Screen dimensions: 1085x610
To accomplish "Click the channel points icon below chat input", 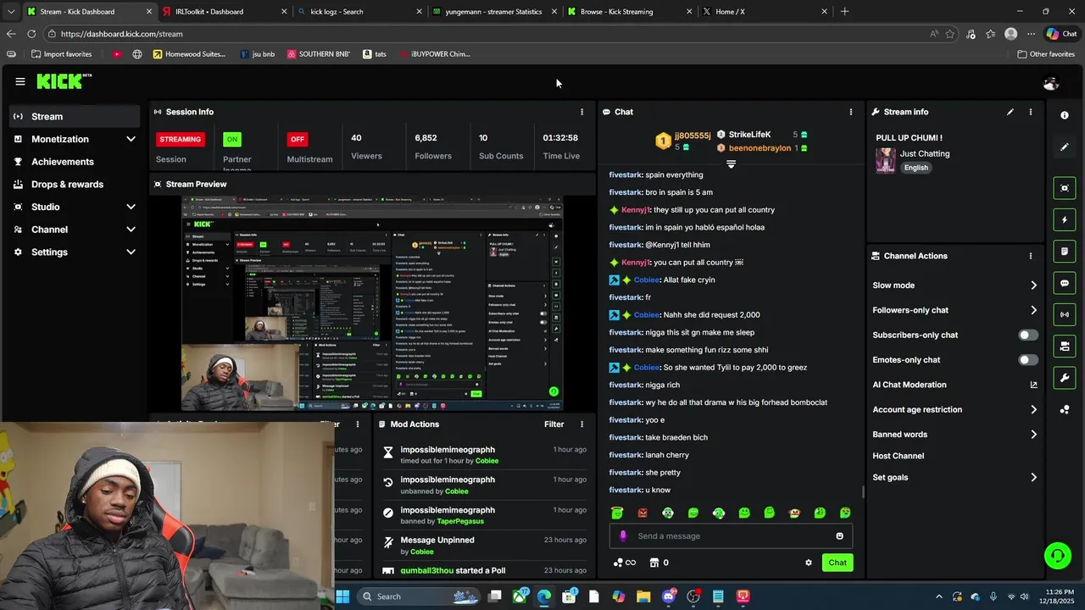I will (618, 563).
